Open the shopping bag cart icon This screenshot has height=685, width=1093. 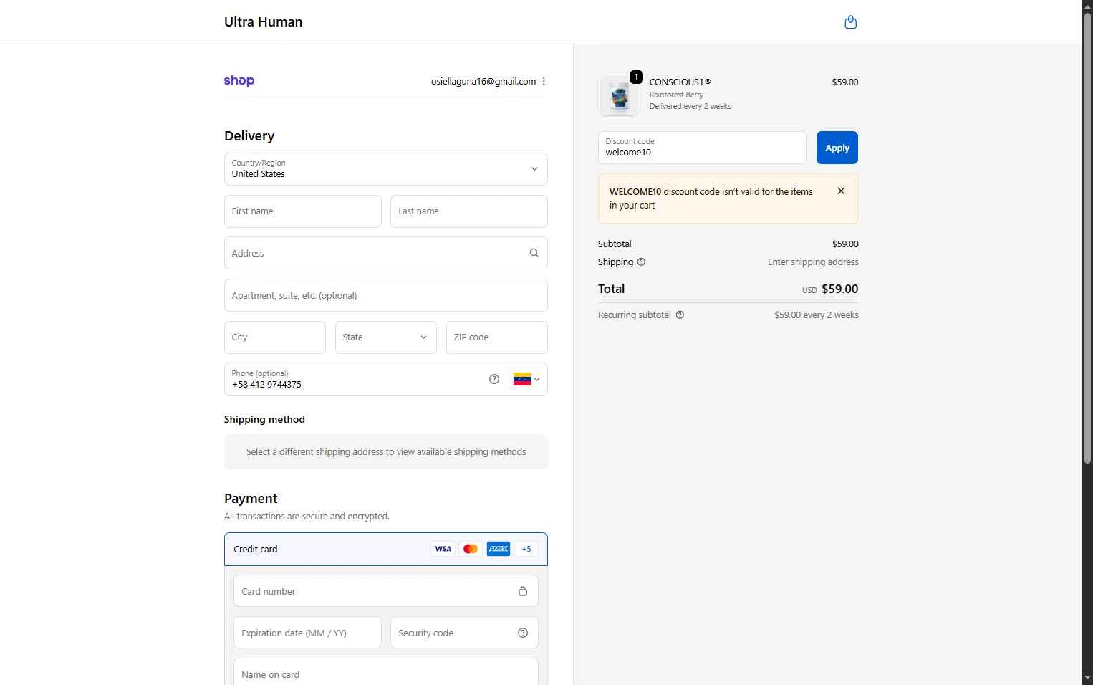pyautogui.click(x=850, y=22)
